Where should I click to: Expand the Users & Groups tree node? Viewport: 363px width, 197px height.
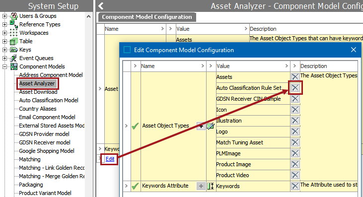click(4, 16)
